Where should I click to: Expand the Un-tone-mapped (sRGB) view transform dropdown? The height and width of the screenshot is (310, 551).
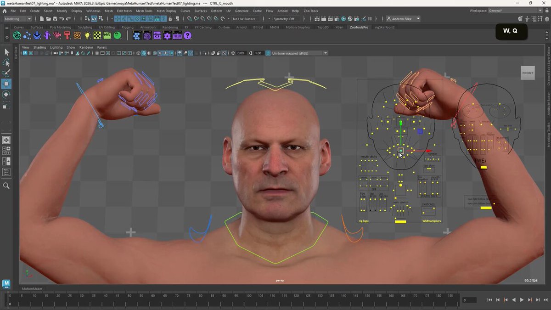click(x=299, y=53)
